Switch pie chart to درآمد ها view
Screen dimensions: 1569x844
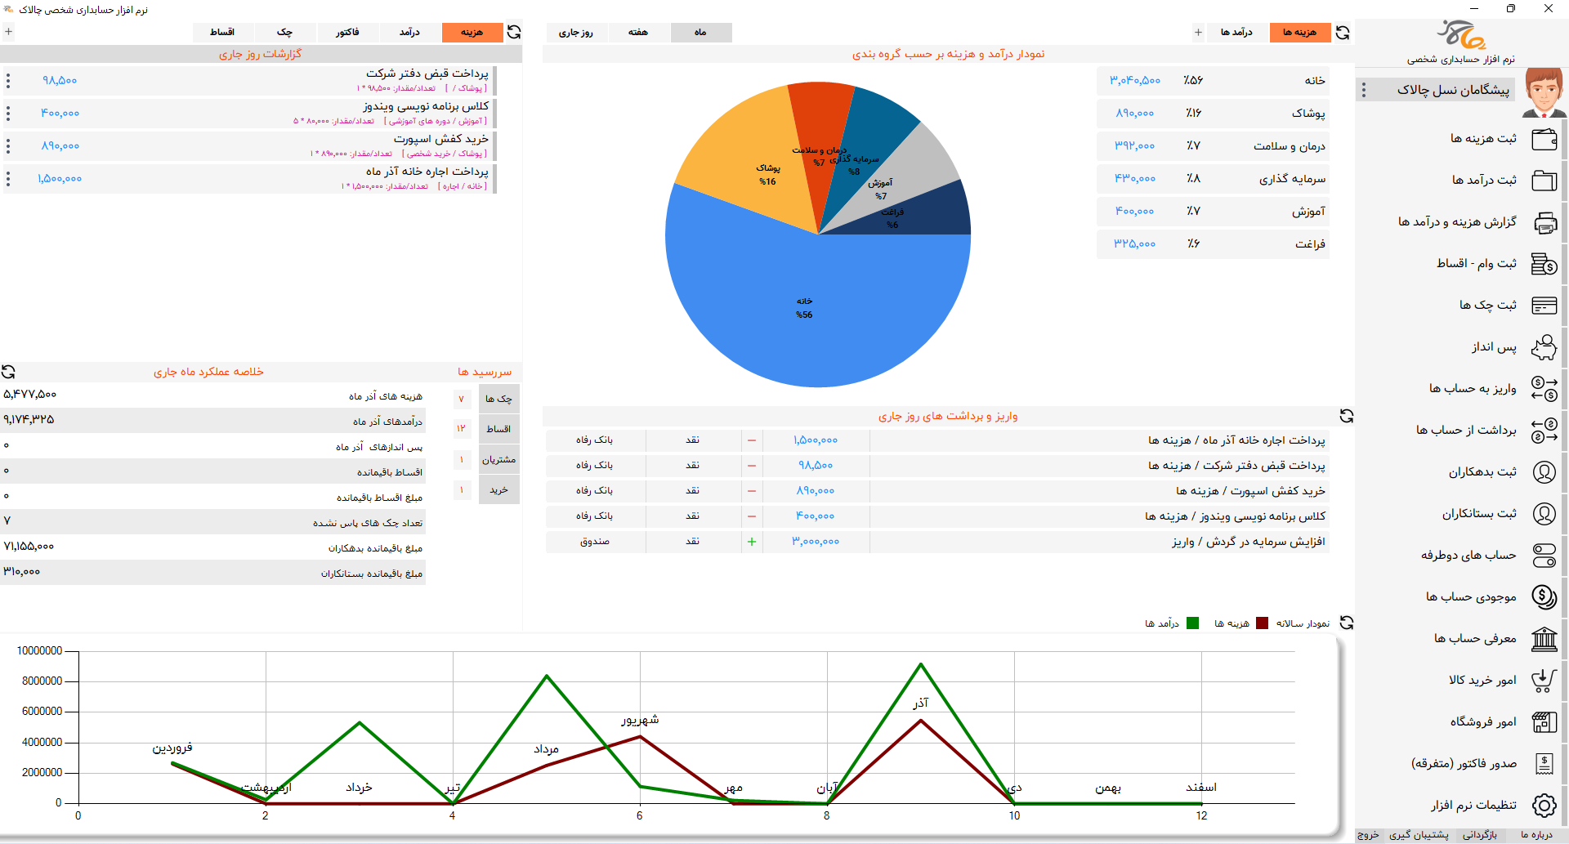pos(1236,33)
